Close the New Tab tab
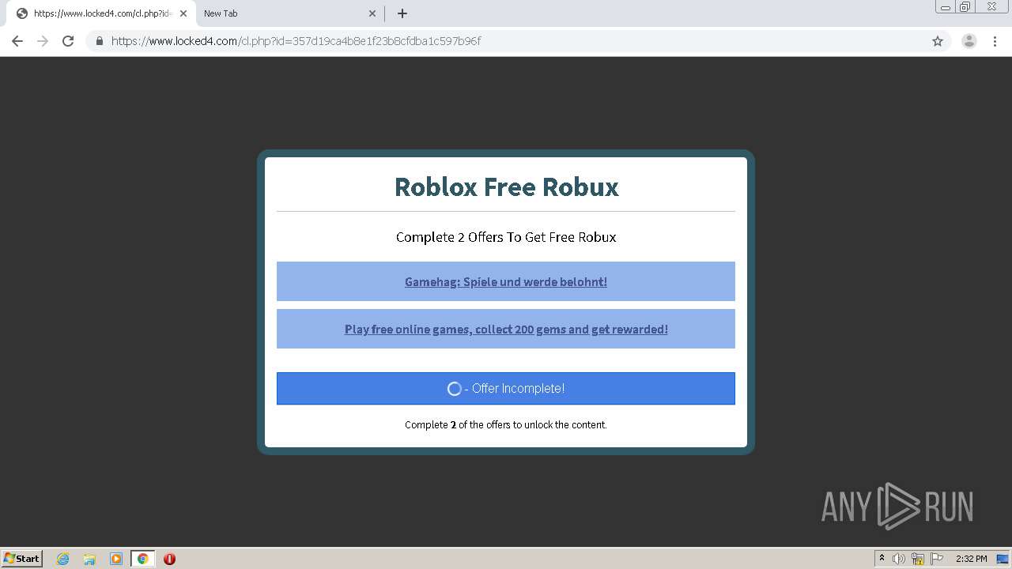Viewport: 1012px width, 569px height. click(x=372, y=13)
